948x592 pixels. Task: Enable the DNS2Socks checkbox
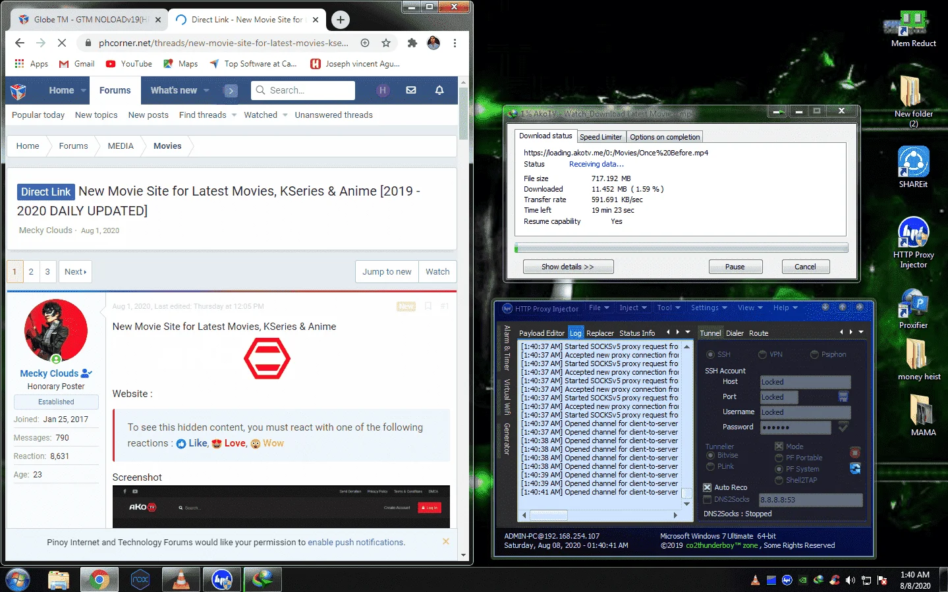tap(708, 499)
